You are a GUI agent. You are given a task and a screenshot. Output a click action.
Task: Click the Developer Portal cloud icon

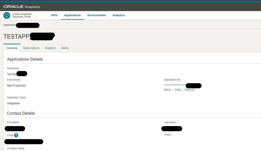(x=7, y=16)
